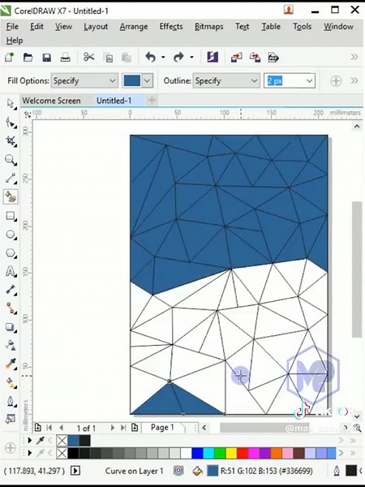Click the Redo arrow
The width and height of the screenshot is (365, 487).
coord(178,57)
